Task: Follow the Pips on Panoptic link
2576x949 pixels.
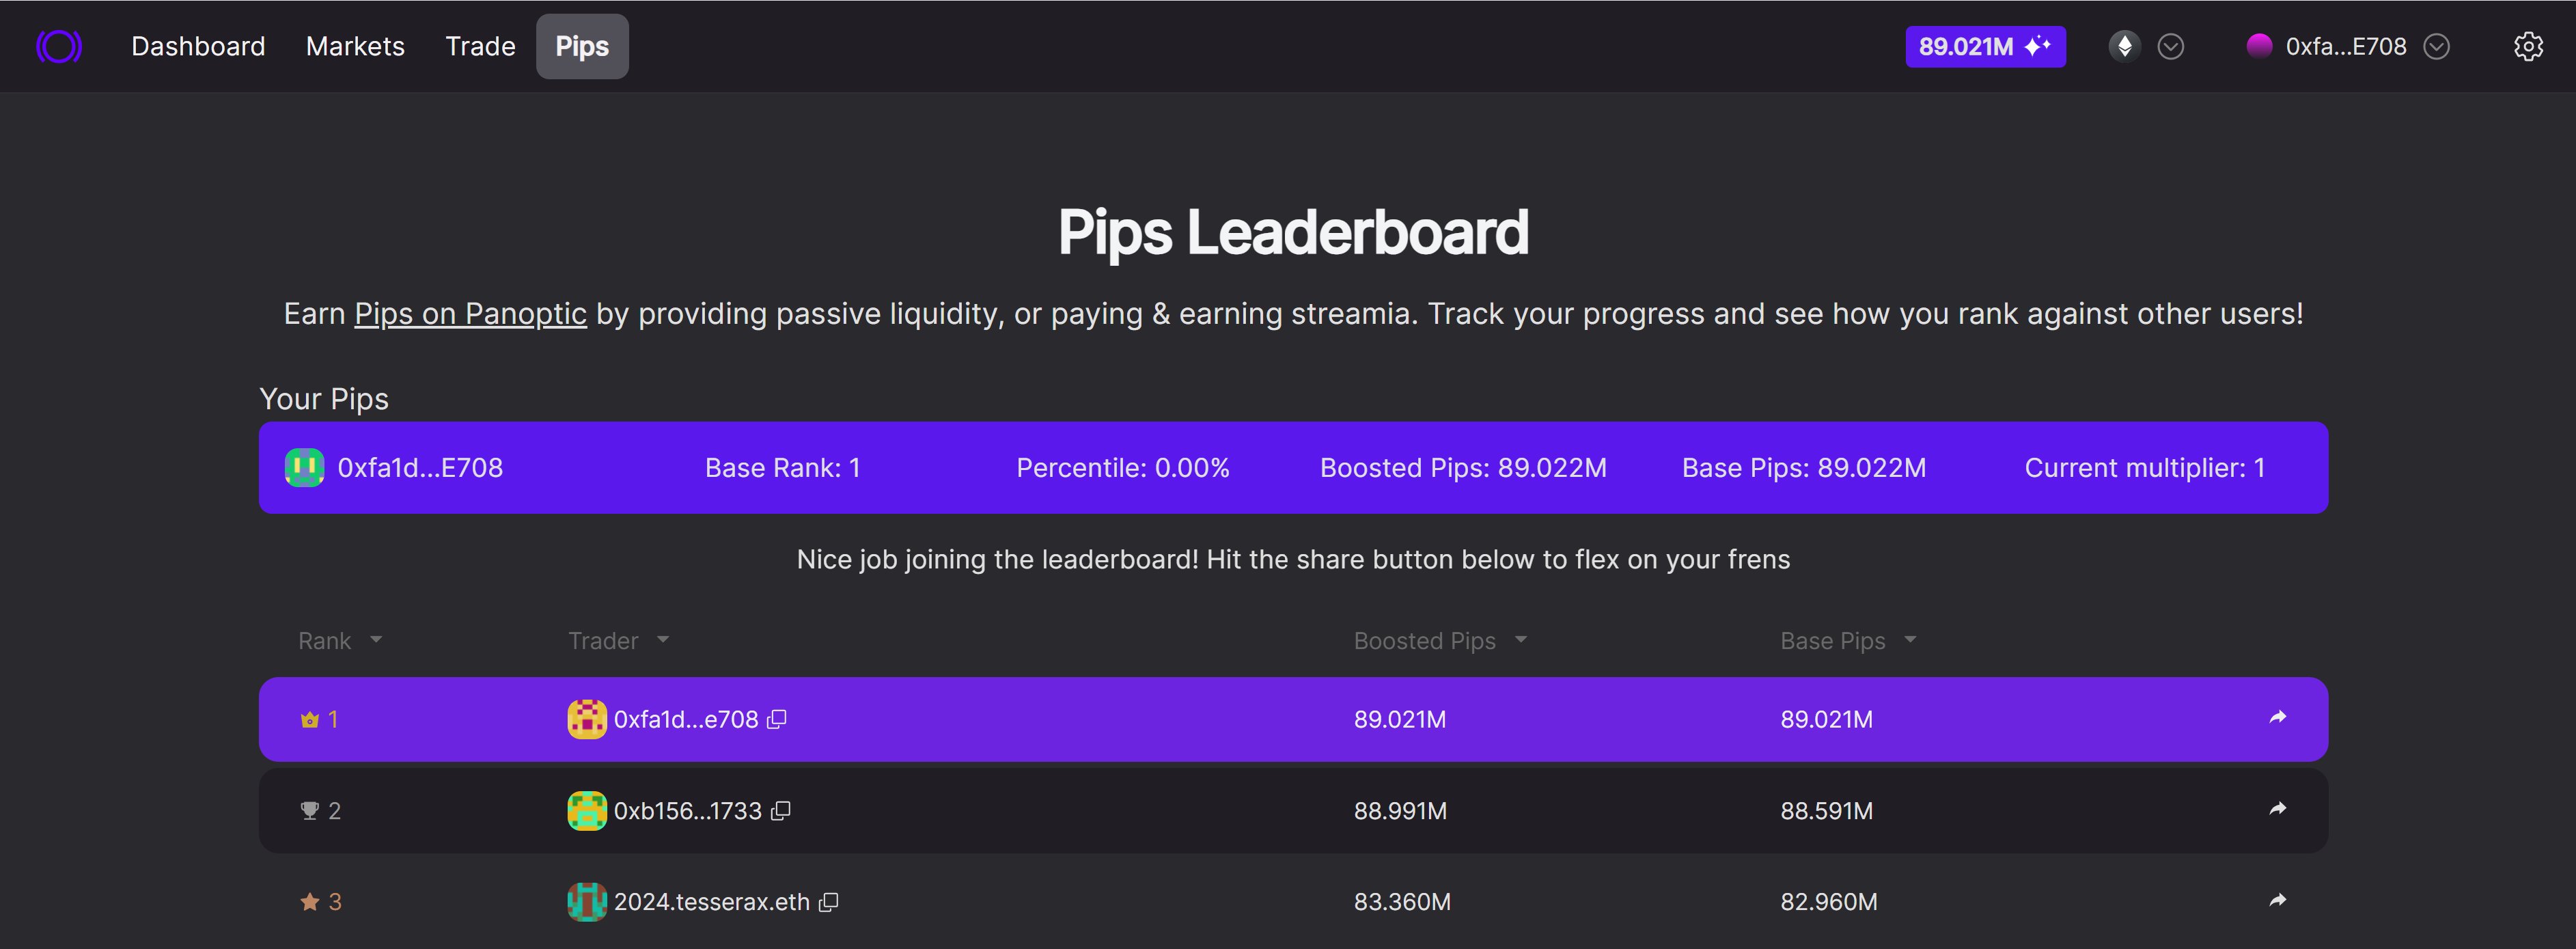Action: tap(470, 314)
